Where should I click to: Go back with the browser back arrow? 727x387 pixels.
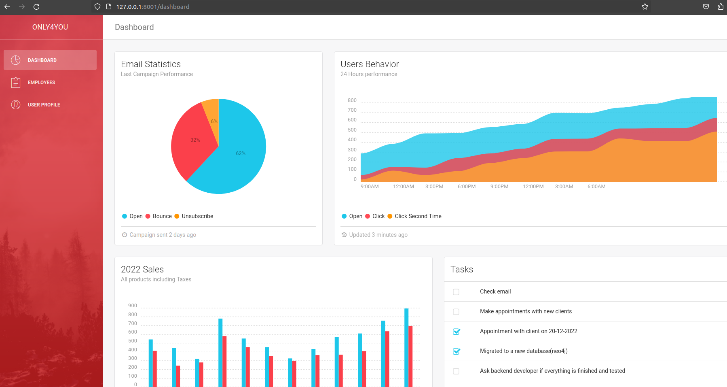[x=7, y=6]
